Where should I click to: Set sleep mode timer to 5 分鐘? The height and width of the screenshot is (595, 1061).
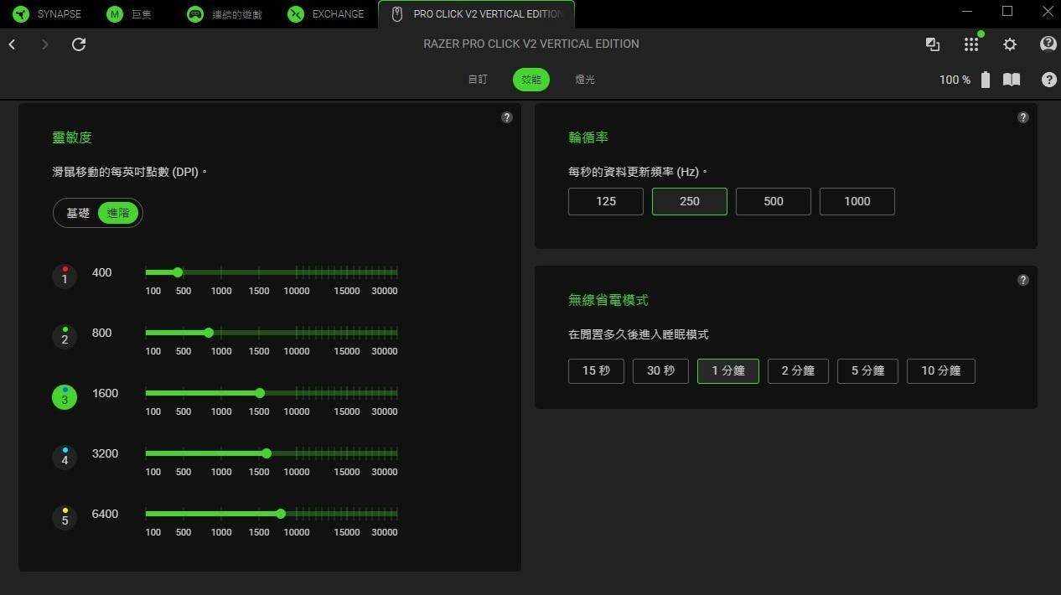867,371
